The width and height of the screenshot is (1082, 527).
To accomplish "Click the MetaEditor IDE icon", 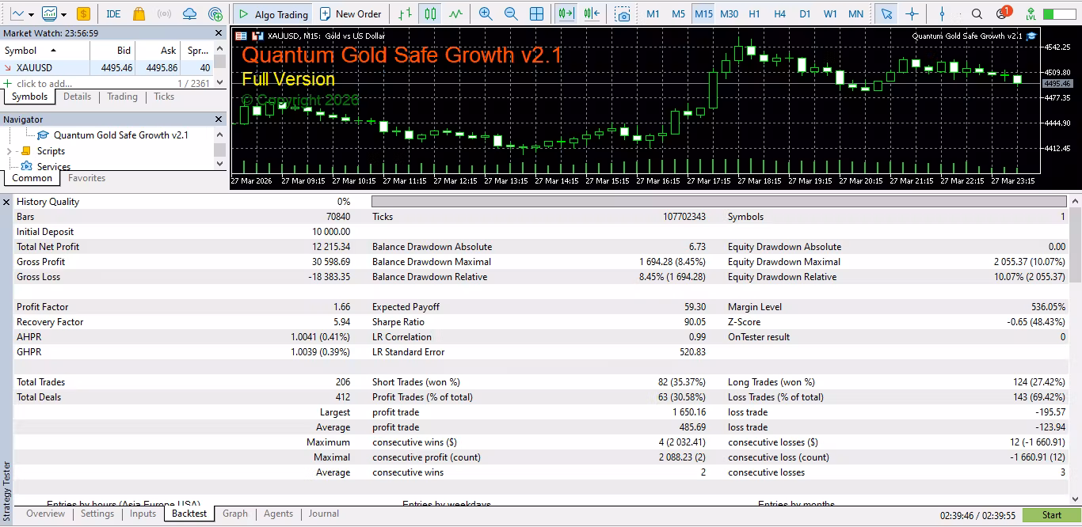I will click(113, 14).
